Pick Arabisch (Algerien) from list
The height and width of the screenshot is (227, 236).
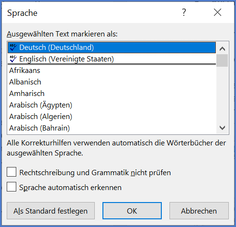[112, 117]
